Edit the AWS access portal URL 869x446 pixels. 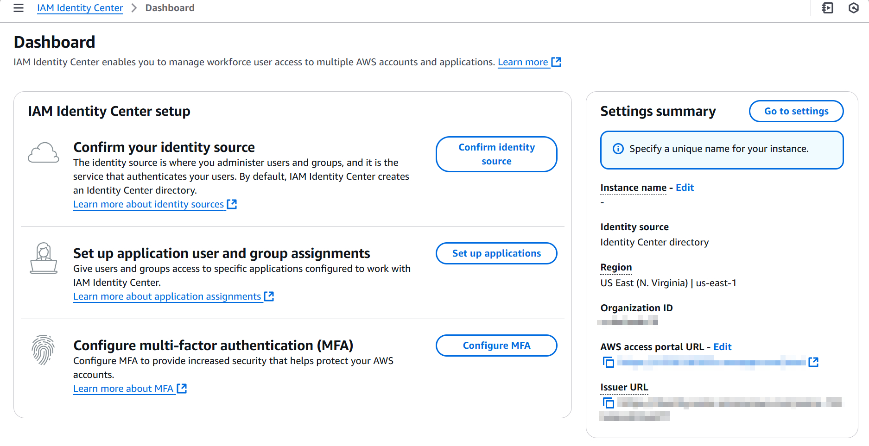[x=722, y=347]
